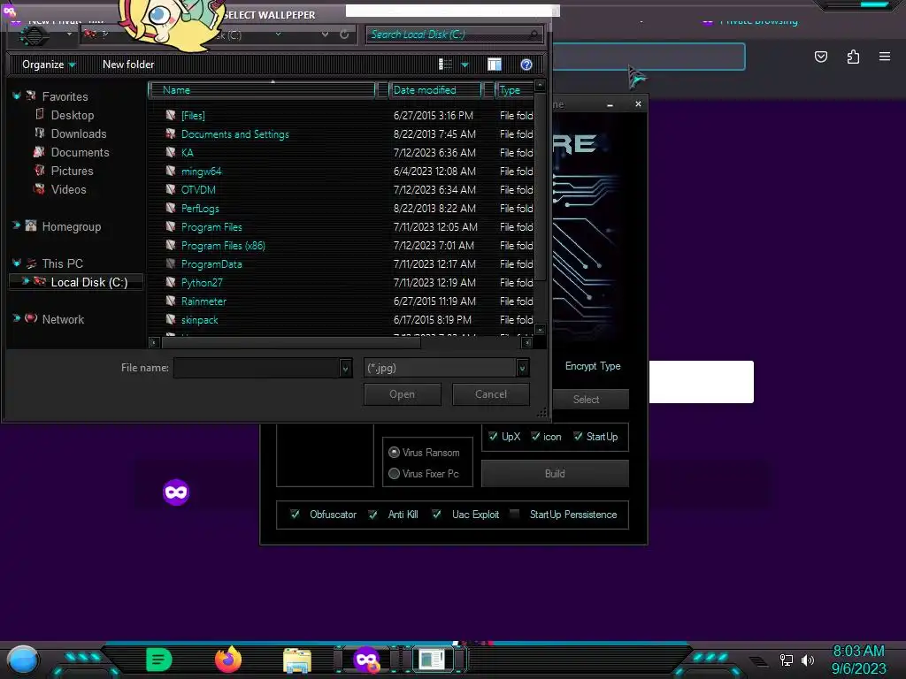The height and width of the screenshot is (679, 906).
Task: Click the OTVDM folder icon
Action: tap(171, 189)
